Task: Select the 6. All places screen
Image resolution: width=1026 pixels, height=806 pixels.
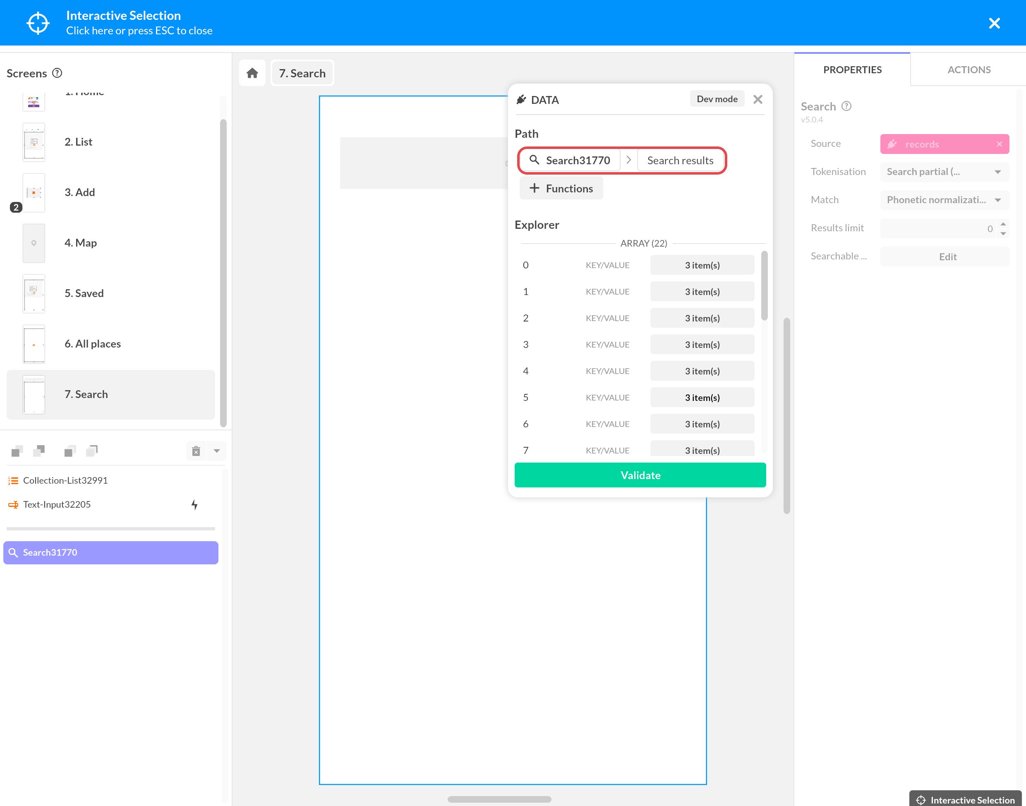Action: (111, 344)
